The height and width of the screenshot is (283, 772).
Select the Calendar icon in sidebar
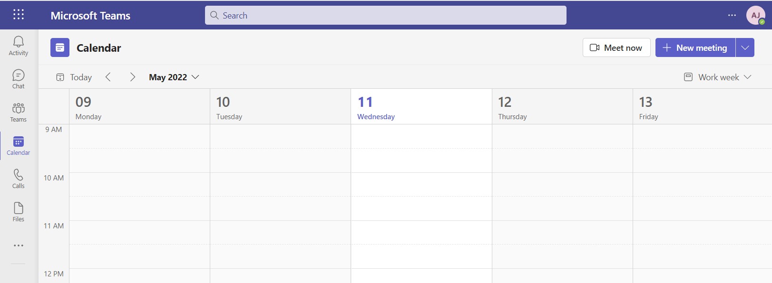point(19,146)
